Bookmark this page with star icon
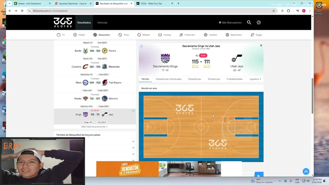Screen dimensions: 329x185 coord(273,11)
